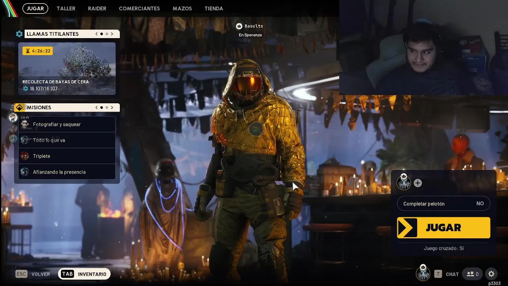Click the player avatar in bottom bar
The width and height of the screenshot is (508, 286).
(423, 272)
